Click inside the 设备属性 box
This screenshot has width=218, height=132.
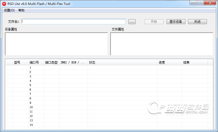56,44
